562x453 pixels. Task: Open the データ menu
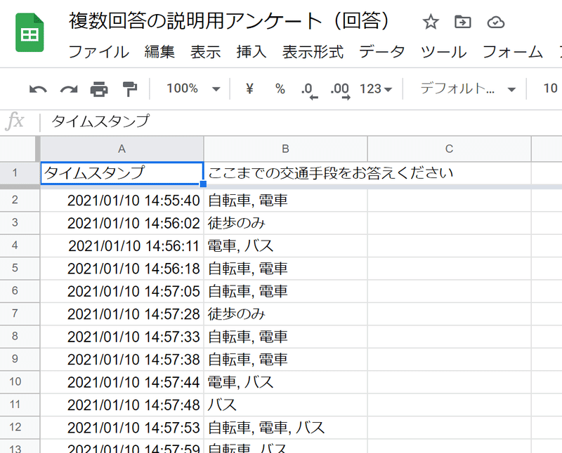point(382,52)
